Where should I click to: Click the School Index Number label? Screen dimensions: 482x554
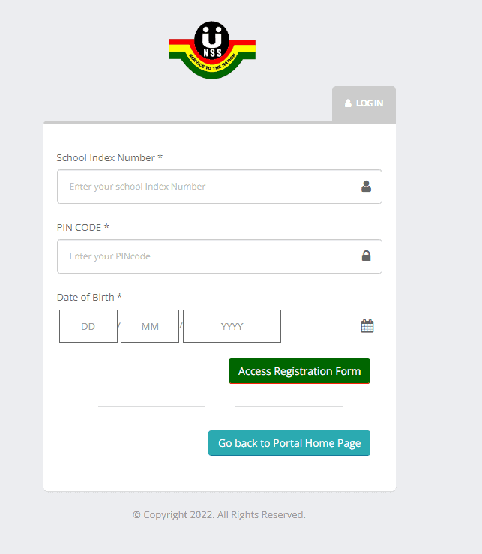point(109,157)
